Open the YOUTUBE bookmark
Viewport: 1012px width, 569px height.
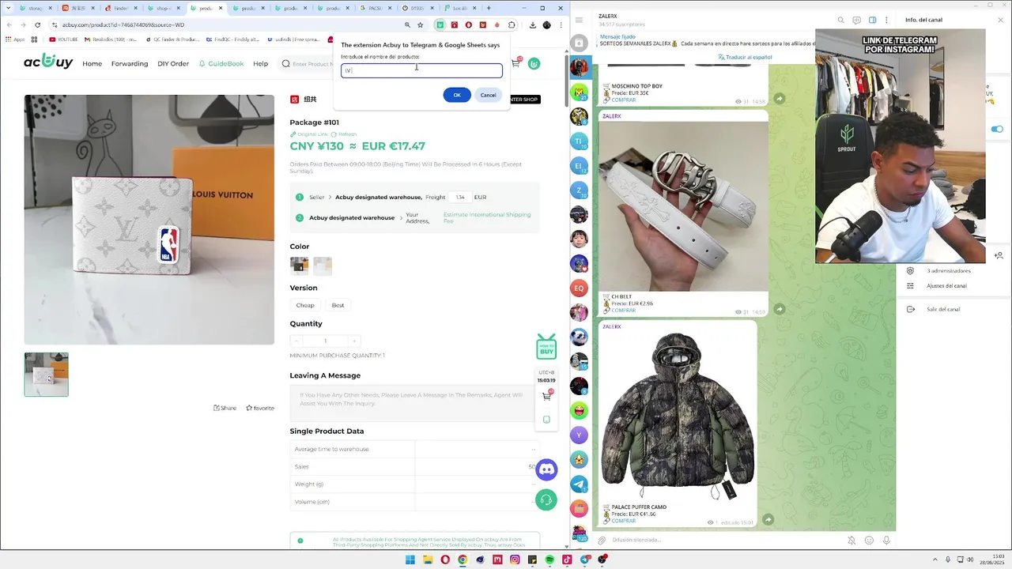[63, 39]
